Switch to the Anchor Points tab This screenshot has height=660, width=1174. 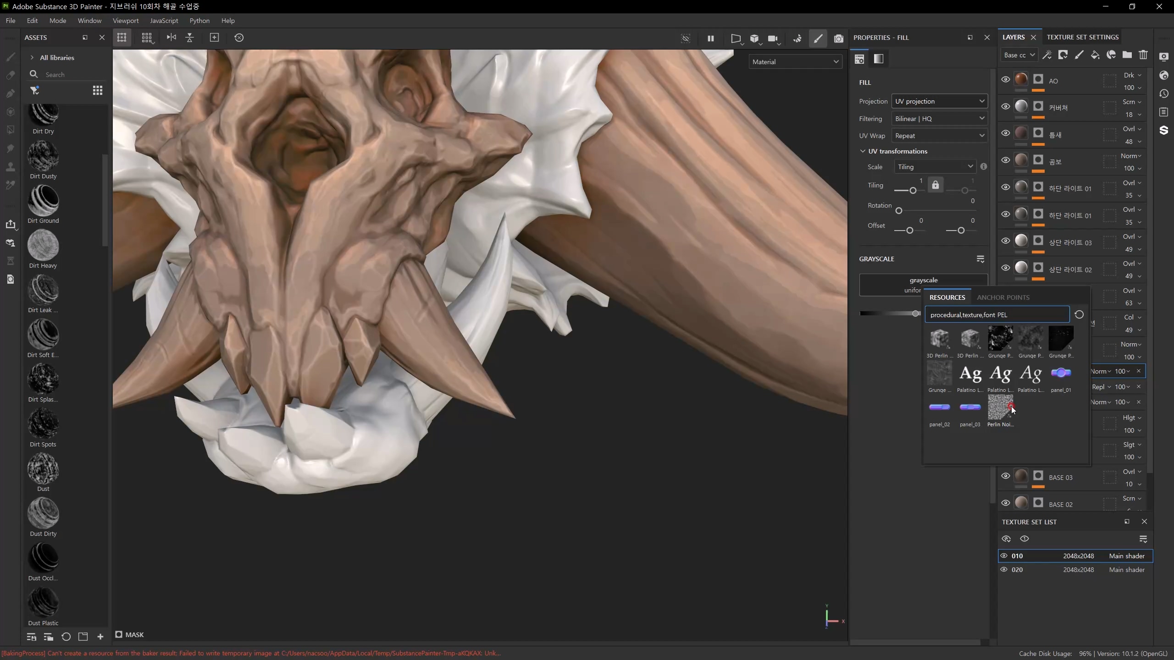tap(1003, 297)
